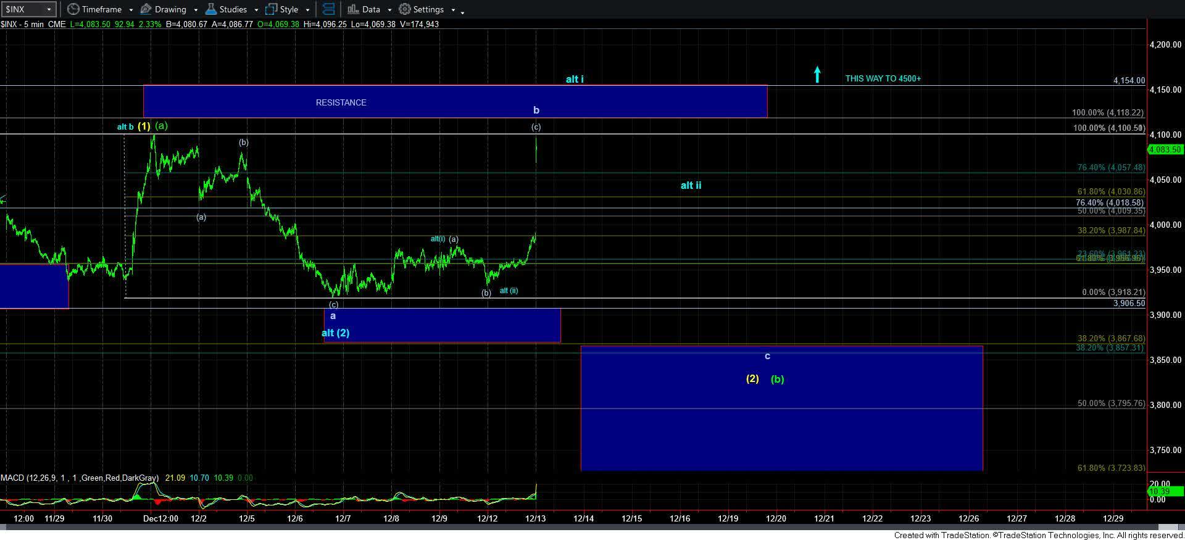The image size is (1185, 540).
Task: Open the $INX symbol dropdown
Action: click(49, 9)
